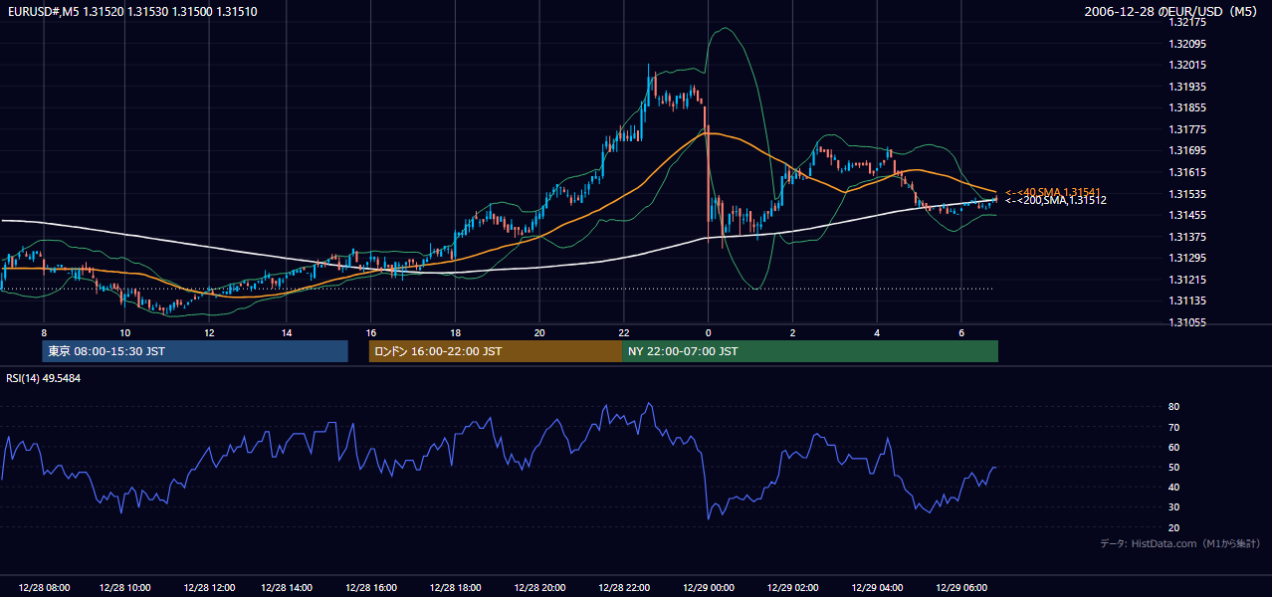Click the RSI 30 level label
Viewport: 1272px width, 597px height.
click(1173, 506)
